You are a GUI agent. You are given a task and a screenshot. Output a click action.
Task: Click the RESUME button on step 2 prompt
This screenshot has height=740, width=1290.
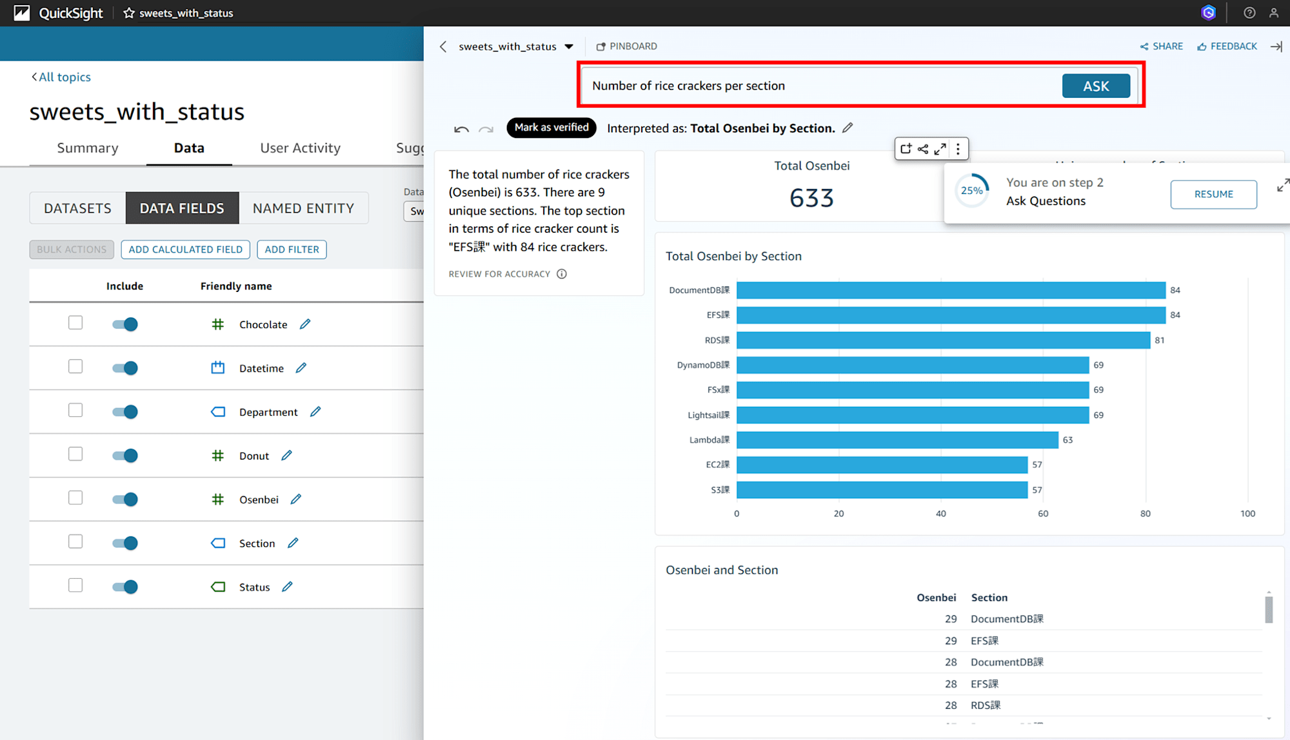pyautogui.click(x=1214, y=193)
